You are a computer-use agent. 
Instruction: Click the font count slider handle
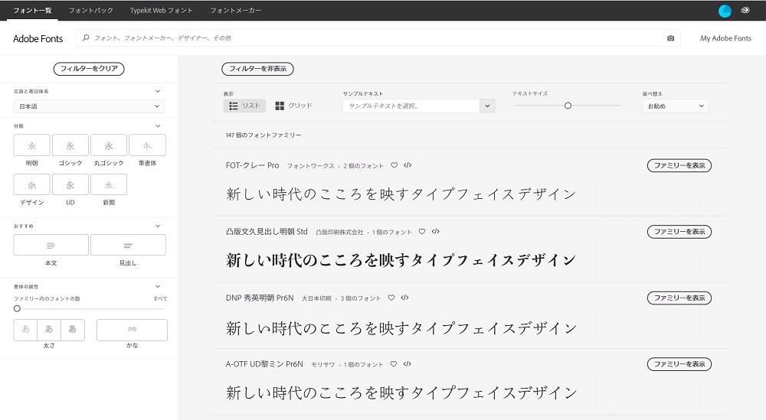[17, 308]
